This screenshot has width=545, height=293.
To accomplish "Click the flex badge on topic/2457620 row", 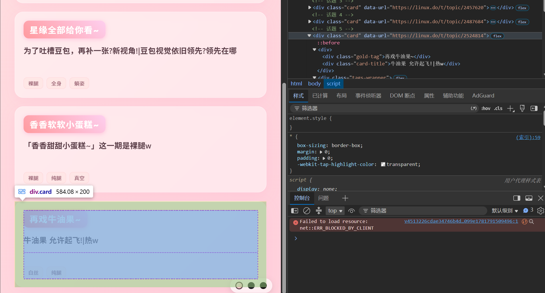I will click(x=522, y=8).
